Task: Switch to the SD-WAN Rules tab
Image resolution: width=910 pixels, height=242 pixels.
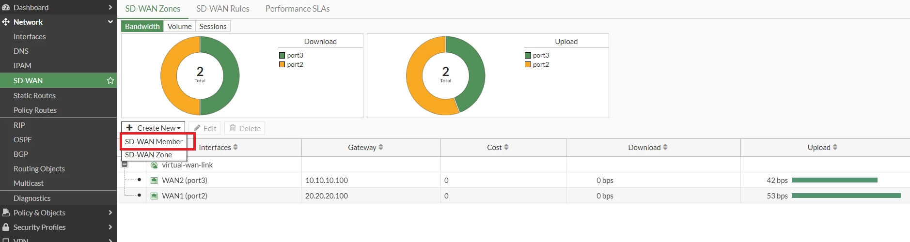Action: pos(223,9)
